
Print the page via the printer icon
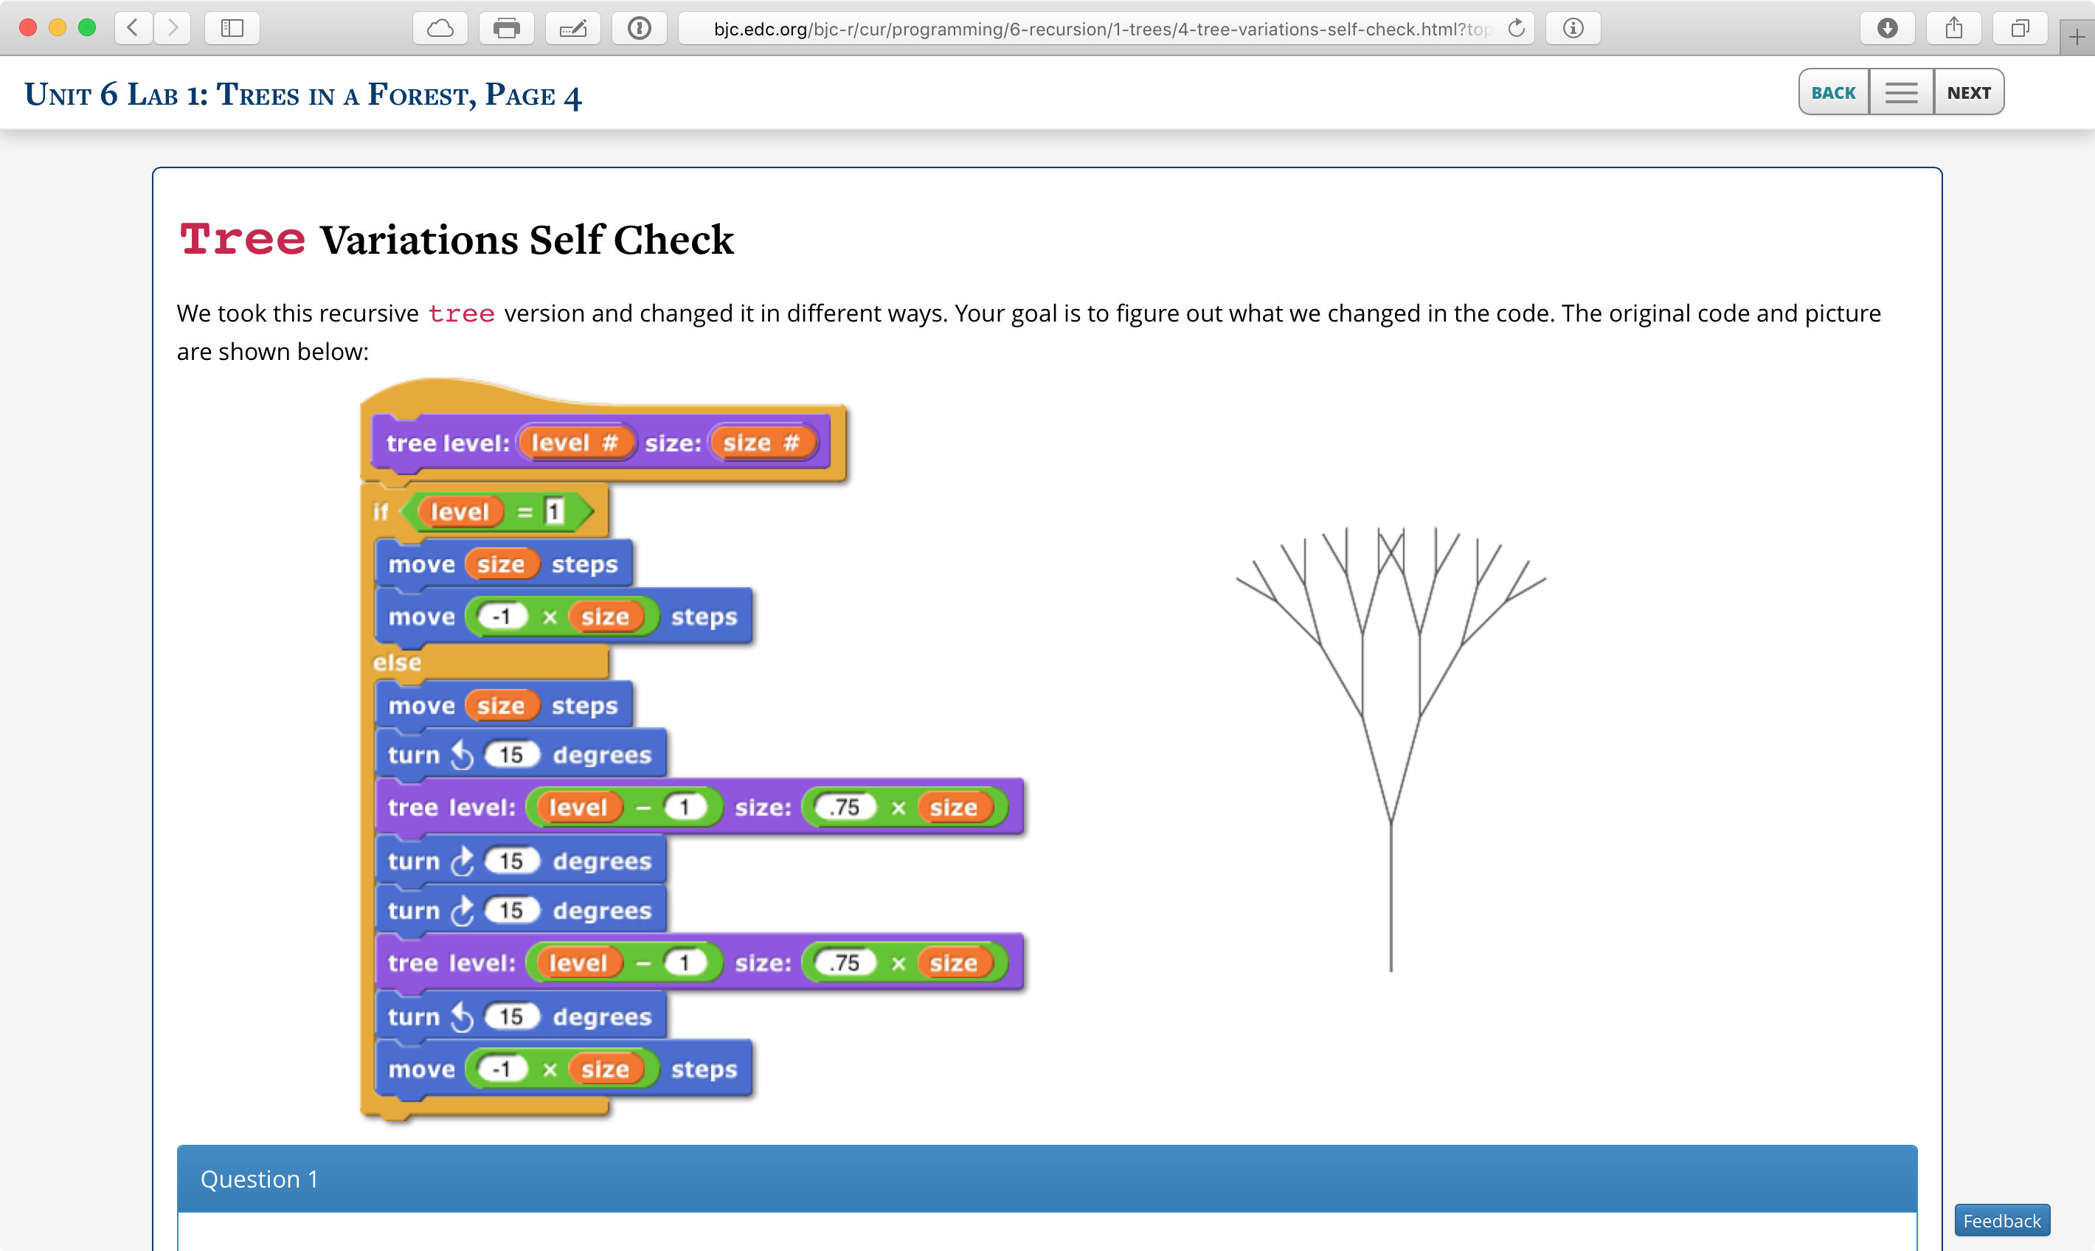click(506, 28)
